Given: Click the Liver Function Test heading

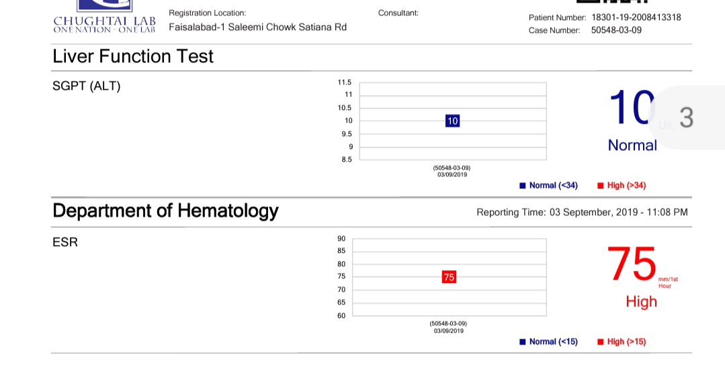Looking at the screenshot, I should tap(133, 56).
